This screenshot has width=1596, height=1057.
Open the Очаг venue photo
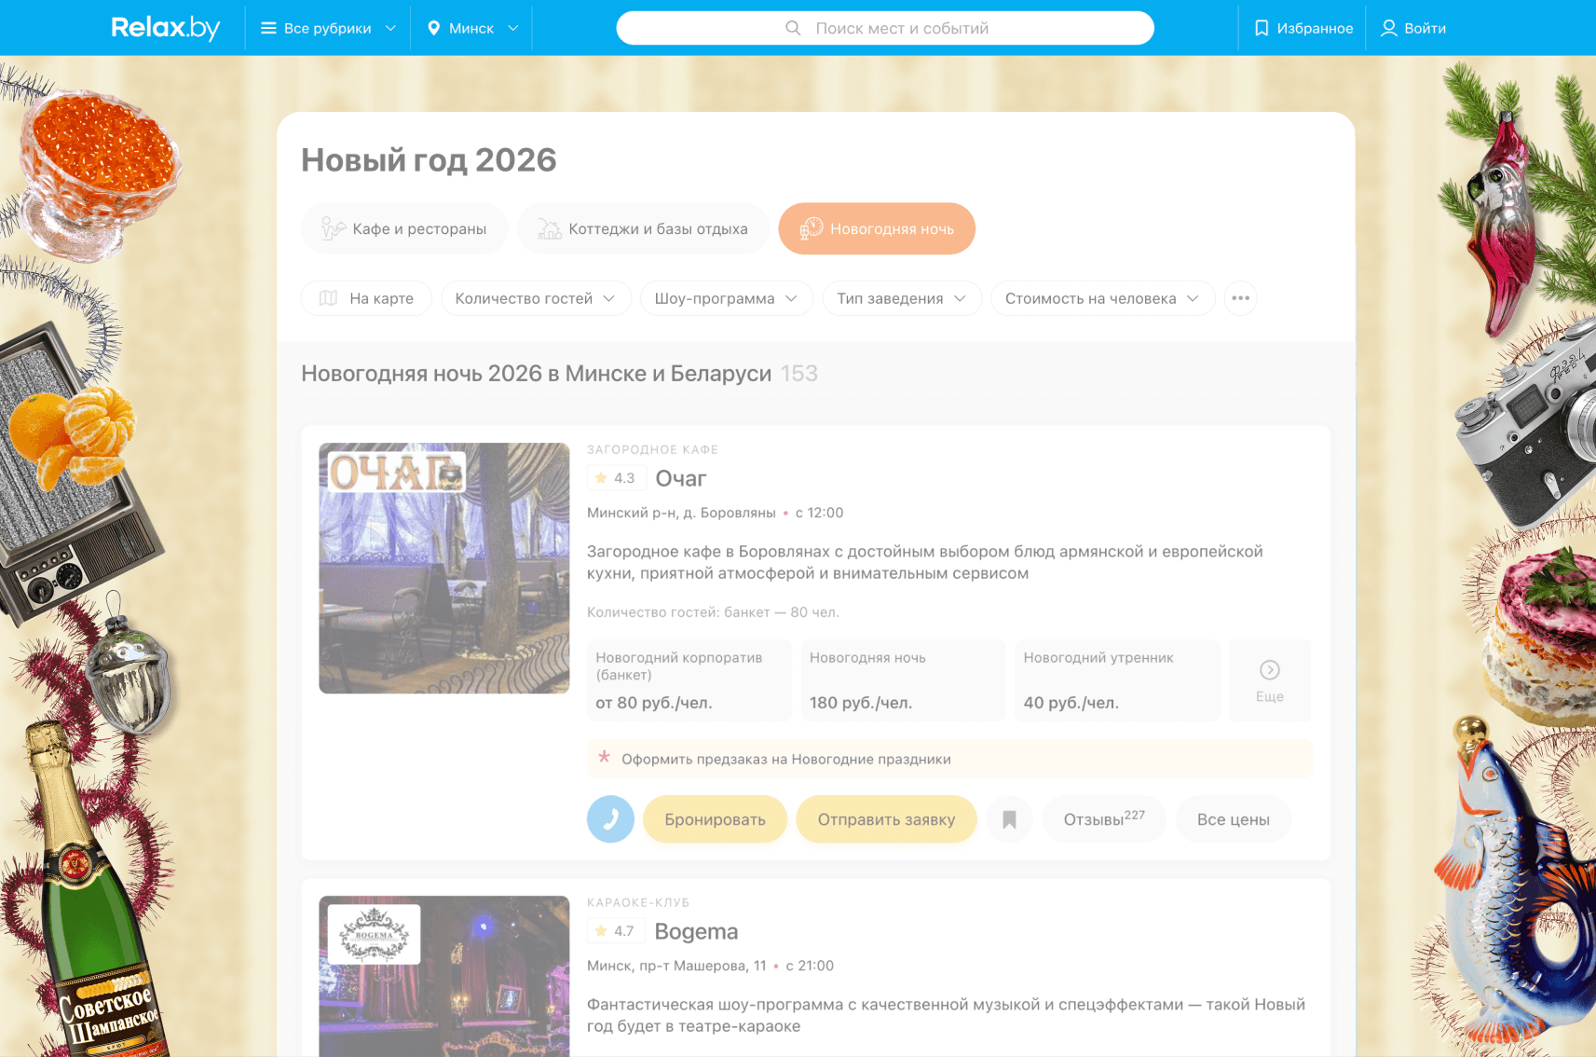443,568
